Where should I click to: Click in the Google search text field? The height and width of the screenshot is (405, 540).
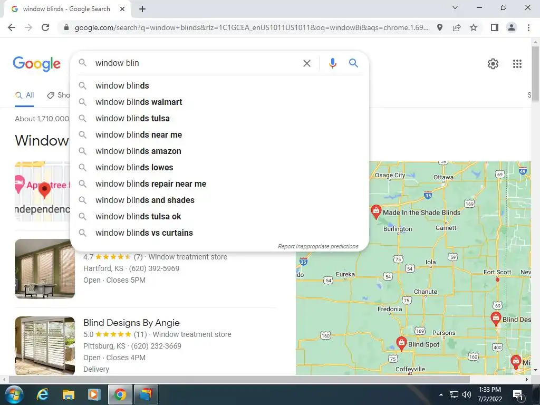click(196, 63)
